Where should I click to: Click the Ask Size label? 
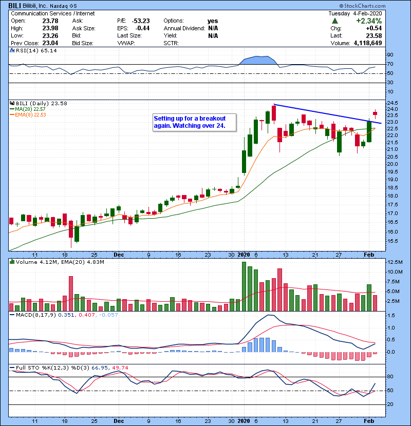[x=84, y=28]
